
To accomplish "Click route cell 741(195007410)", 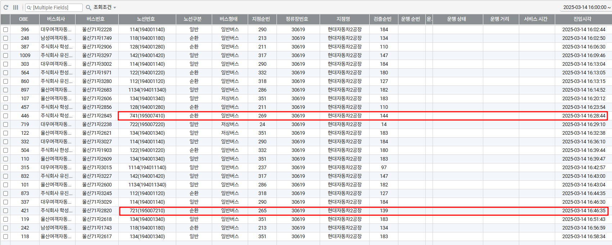I will pyautogui.click(x=147, y=116).
